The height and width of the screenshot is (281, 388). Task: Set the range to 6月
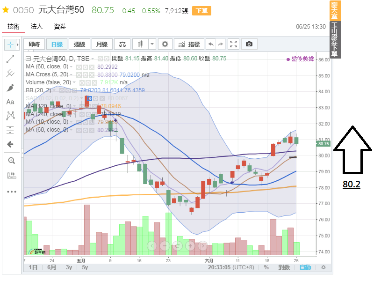point(51,267)
